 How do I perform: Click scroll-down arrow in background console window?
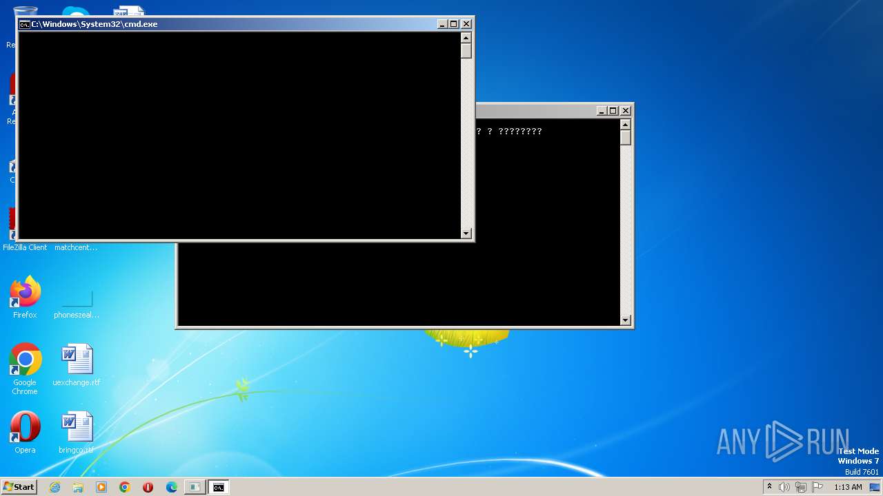click(x=626, y=320)
